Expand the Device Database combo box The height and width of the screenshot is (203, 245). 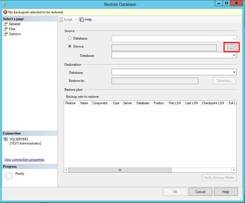pyautogui.click(x=234, y=55)
